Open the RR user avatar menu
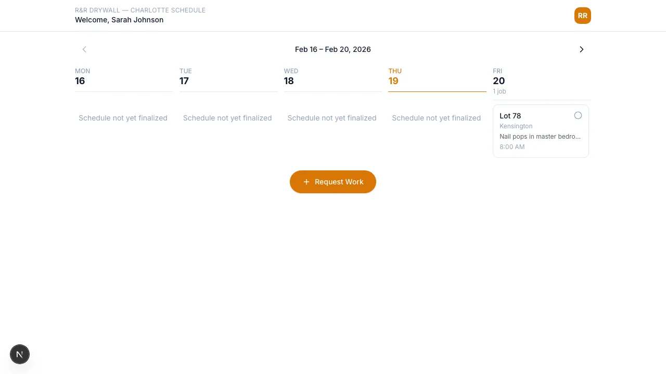The height and width of the screenshot is (374, 666). (x=582, y=16)
